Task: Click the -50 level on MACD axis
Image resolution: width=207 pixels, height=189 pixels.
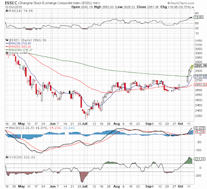Action: coord(199,142)
